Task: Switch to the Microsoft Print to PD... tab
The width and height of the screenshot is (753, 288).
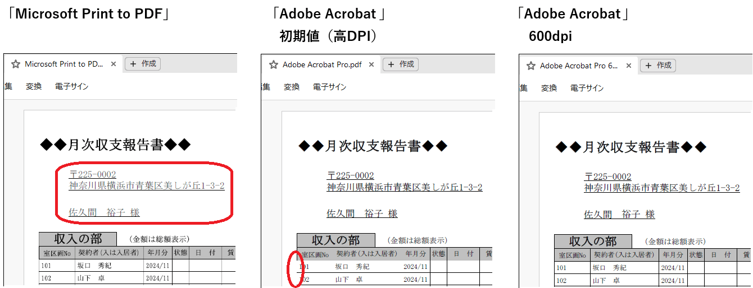Action: coord(63,64)
